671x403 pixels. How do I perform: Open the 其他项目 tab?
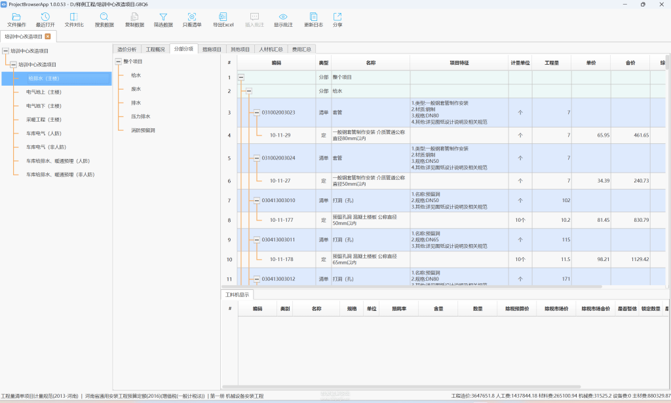[x=240, y=49]
